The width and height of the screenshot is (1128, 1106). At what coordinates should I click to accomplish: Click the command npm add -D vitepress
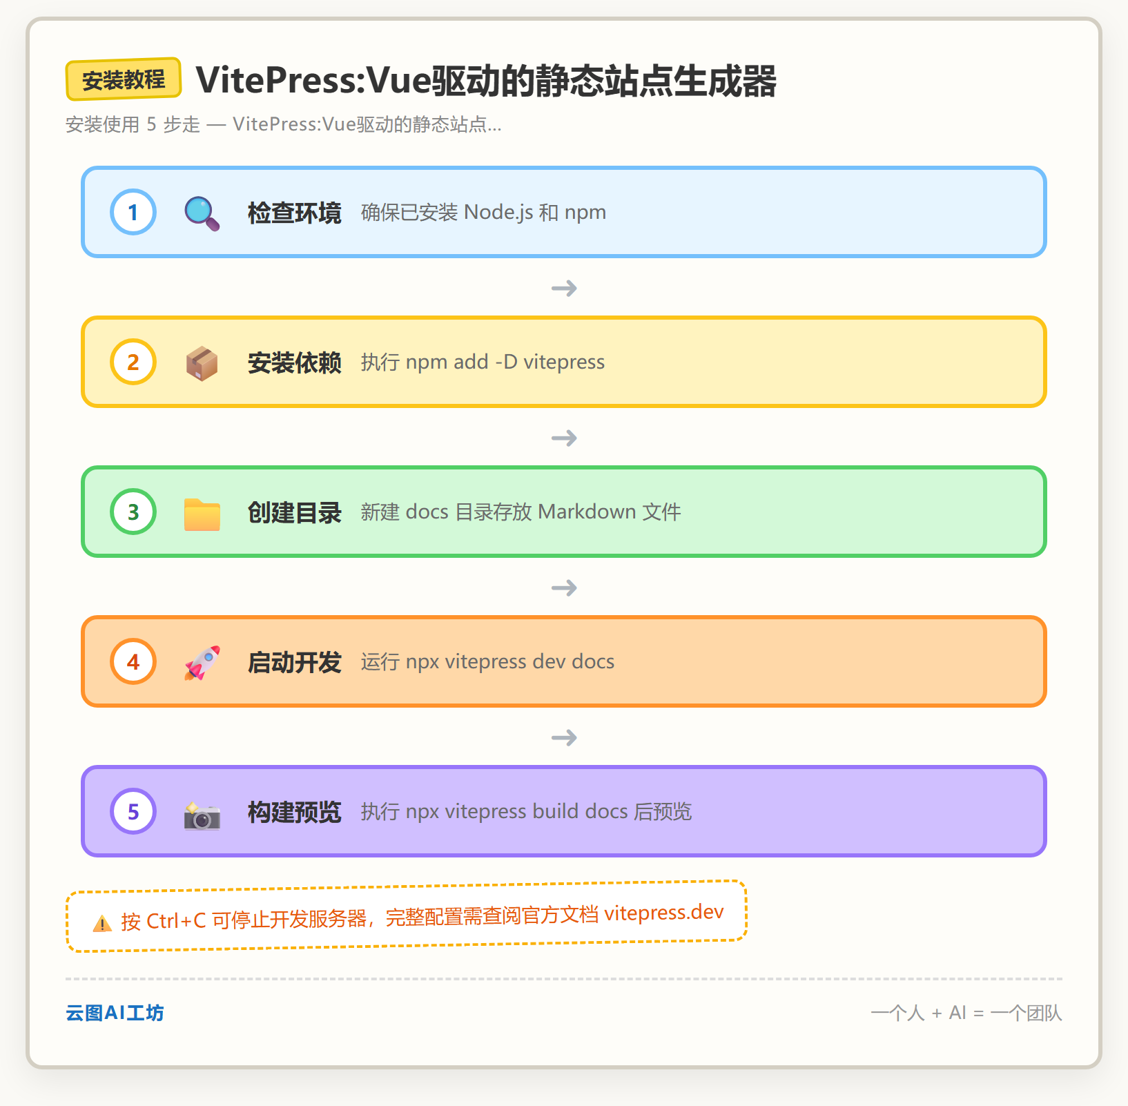click(505, 362)
